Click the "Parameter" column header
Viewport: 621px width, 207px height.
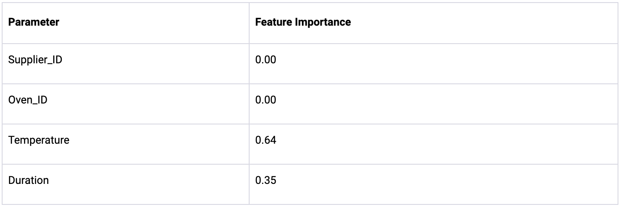coord(34,22)
